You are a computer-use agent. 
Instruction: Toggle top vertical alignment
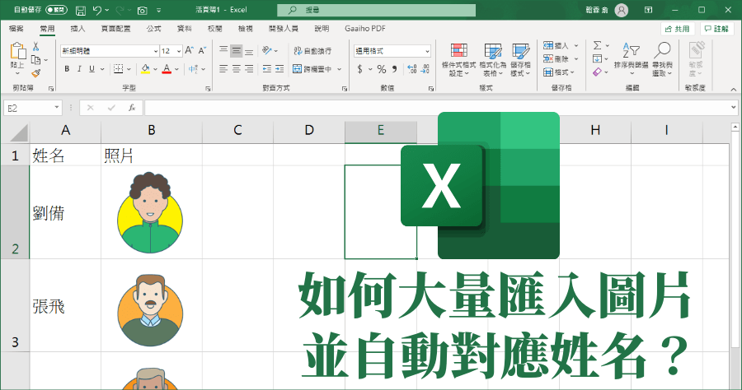pos(223,50)
